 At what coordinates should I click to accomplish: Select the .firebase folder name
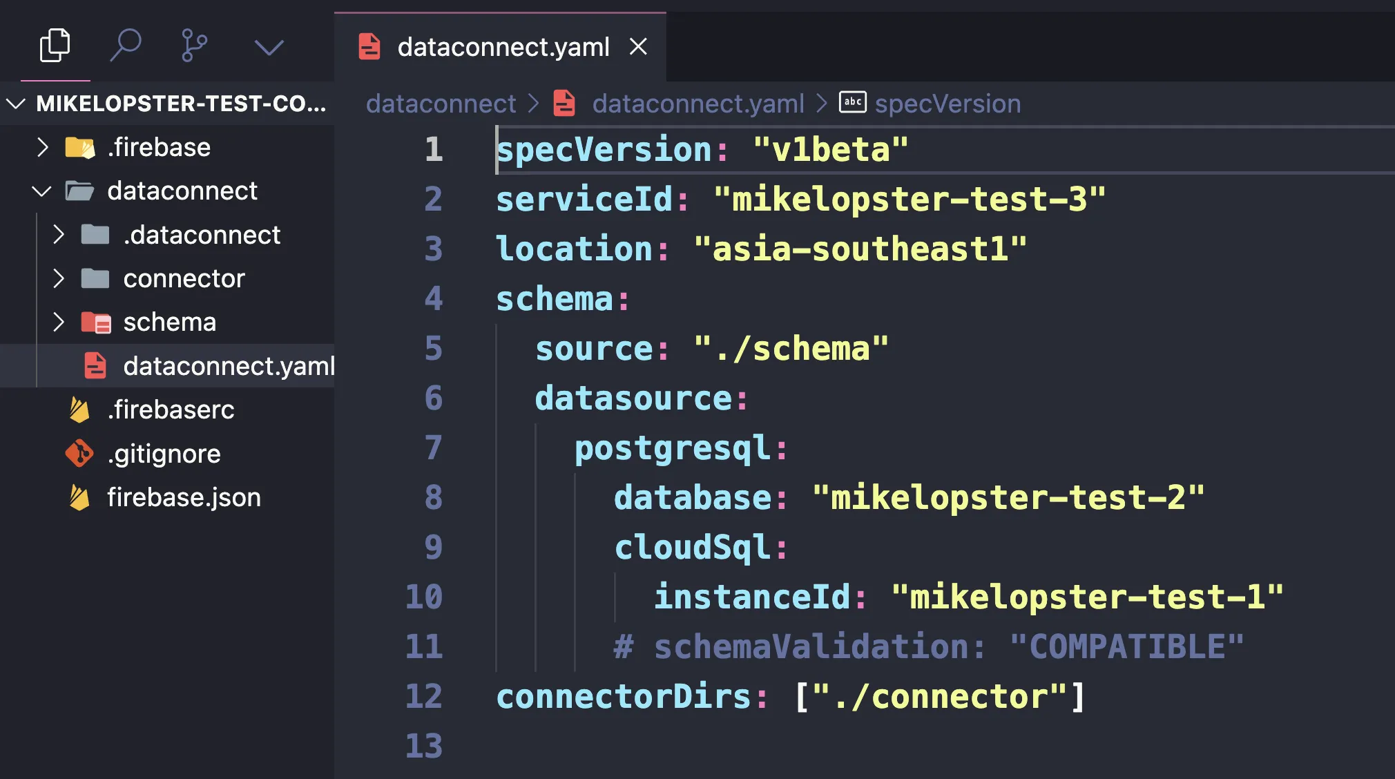pyautogui.click(x=159, y=147)
